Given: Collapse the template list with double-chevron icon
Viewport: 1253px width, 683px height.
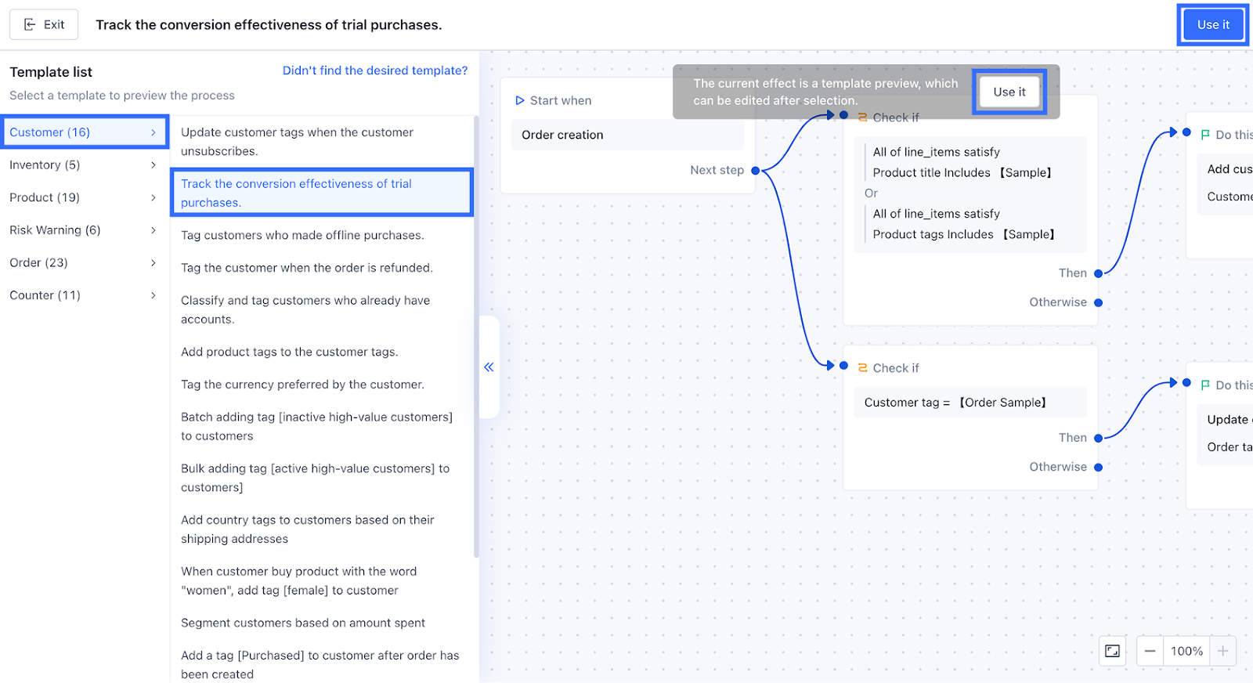Looking at the screenshot, I should 489,367.
